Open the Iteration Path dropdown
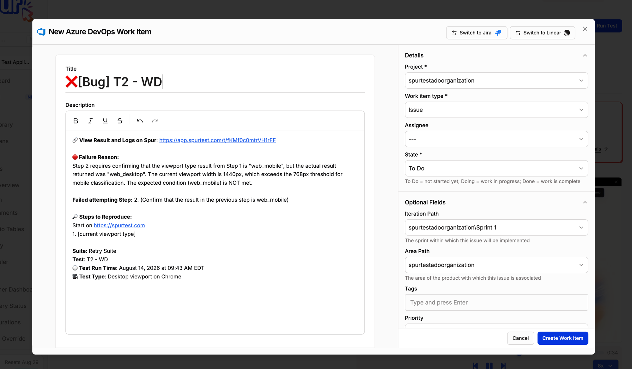 coord(496,228)
